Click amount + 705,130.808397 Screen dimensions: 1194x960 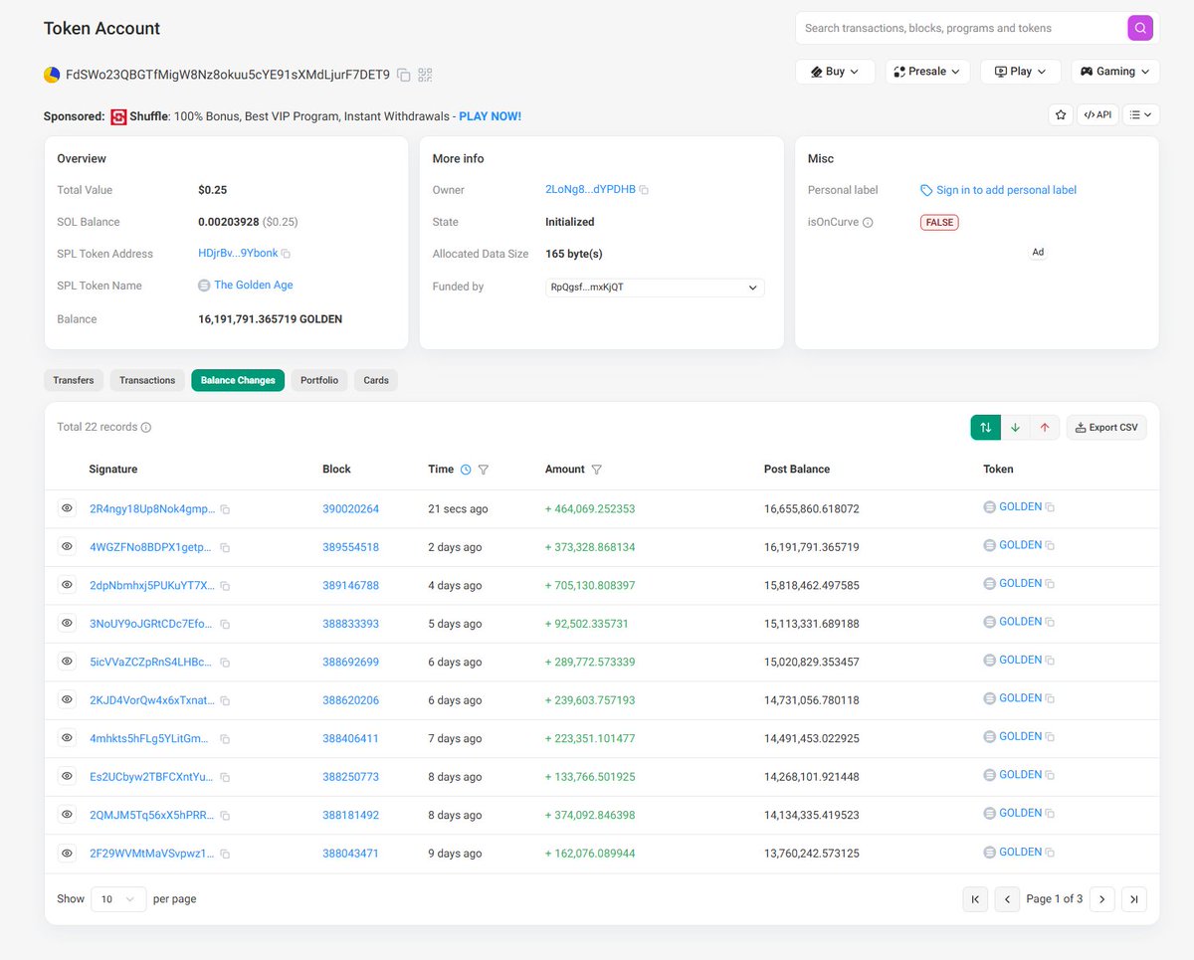(590, 585)
